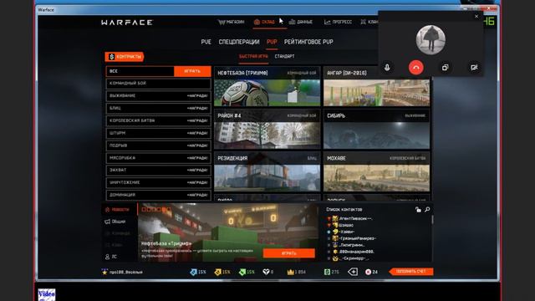The height and width of the screenshot is (301, 535).
Task: Open the Склад inventory section
Action: click(264, 23)
